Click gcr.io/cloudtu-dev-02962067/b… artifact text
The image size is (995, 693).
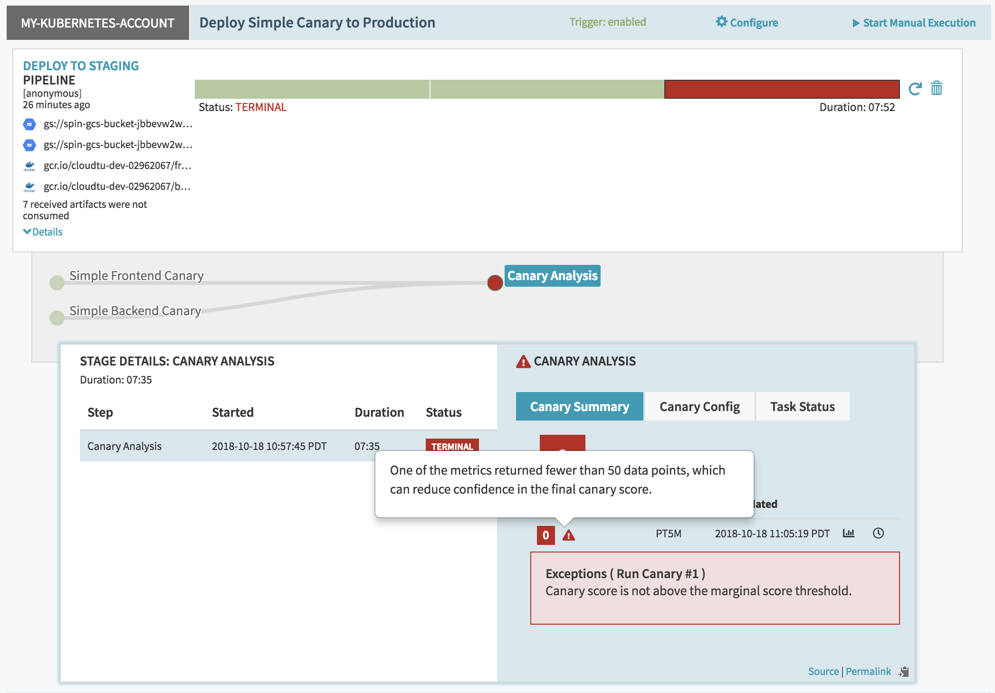(117, 187)
